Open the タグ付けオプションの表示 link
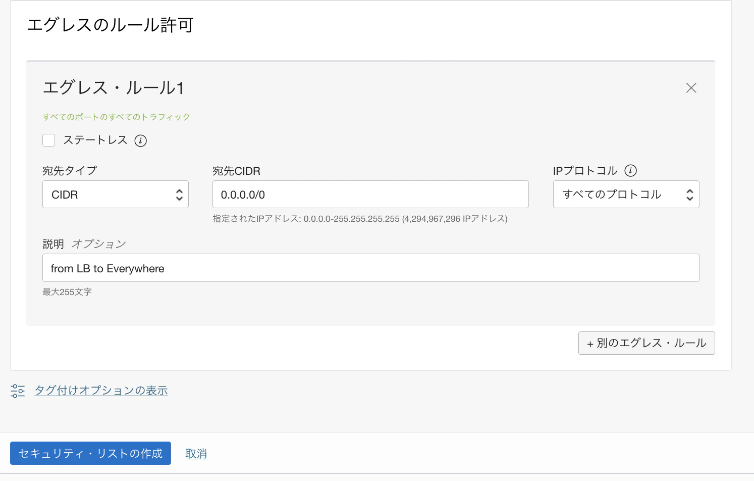The height and width of the screenshot is (481, 754). click(101, 391)
